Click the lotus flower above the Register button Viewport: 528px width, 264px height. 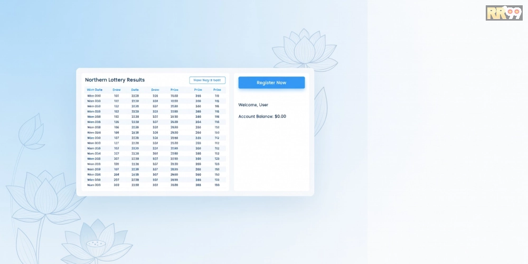click(x=304, y=50)
